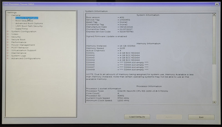This screenshot has height=127, width=222.
Task: Click the Processor Type Xeon E5-1630 text
Action: pyautogui.click(x=143, y=91)
